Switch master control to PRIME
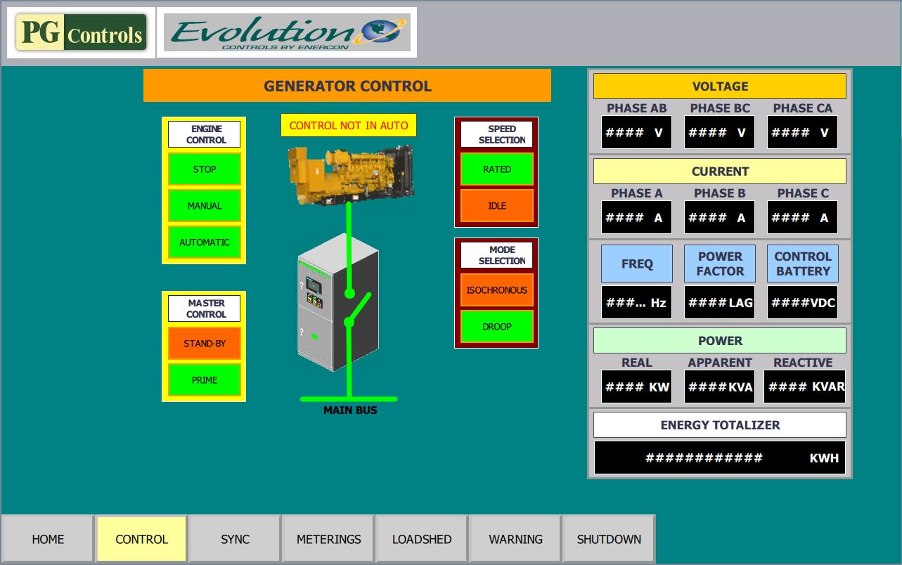The height and width of the screenshot is (565, 902). click(205, 380)
